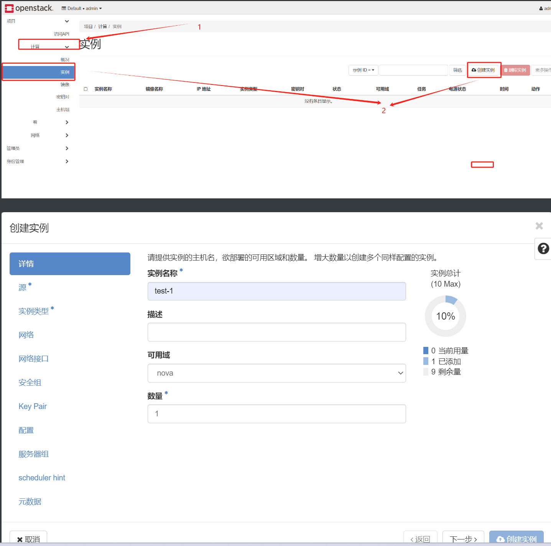Select the Key Pair wizard tab

point(33,406)
